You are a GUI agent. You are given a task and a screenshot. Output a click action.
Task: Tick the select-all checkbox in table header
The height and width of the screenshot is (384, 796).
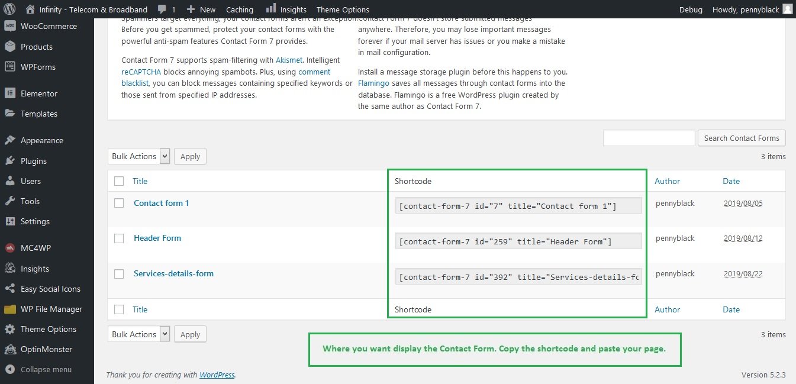coord(119,181)
